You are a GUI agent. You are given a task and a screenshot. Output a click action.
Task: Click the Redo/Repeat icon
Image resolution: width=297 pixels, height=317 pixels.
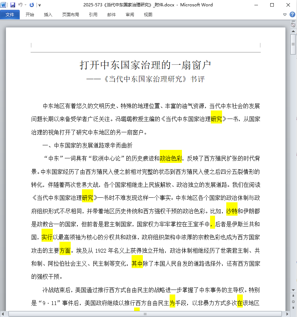[x=32, y=5]
